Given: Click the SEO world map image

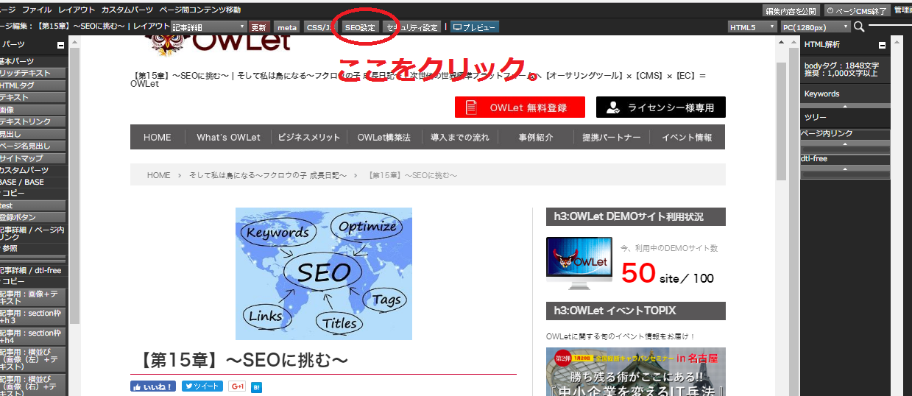Looking at the screenshot, I should [324, 274].
